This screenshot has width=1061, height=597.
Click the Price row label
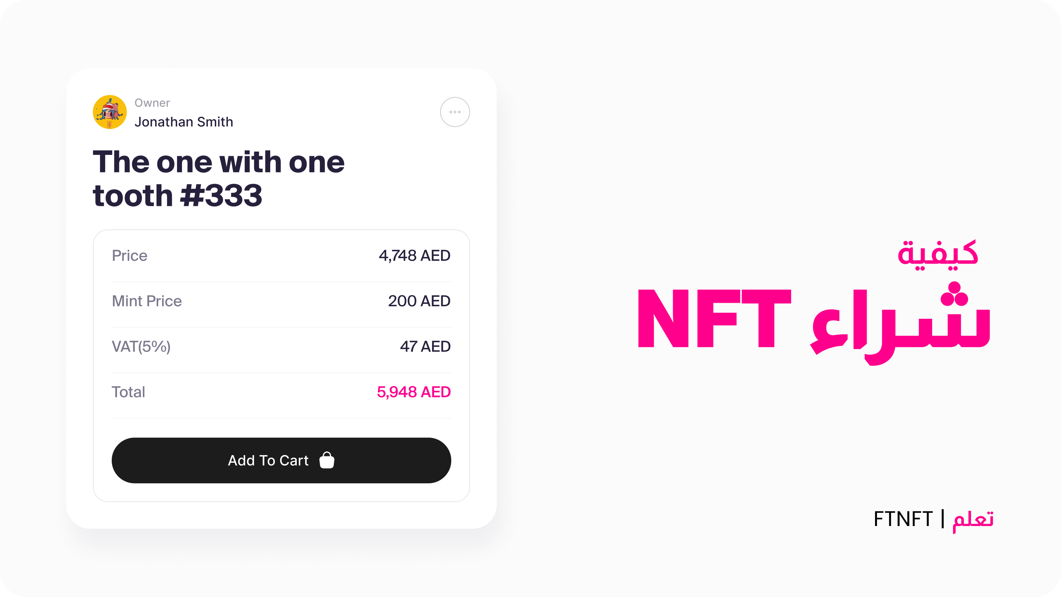coord(129,256)
